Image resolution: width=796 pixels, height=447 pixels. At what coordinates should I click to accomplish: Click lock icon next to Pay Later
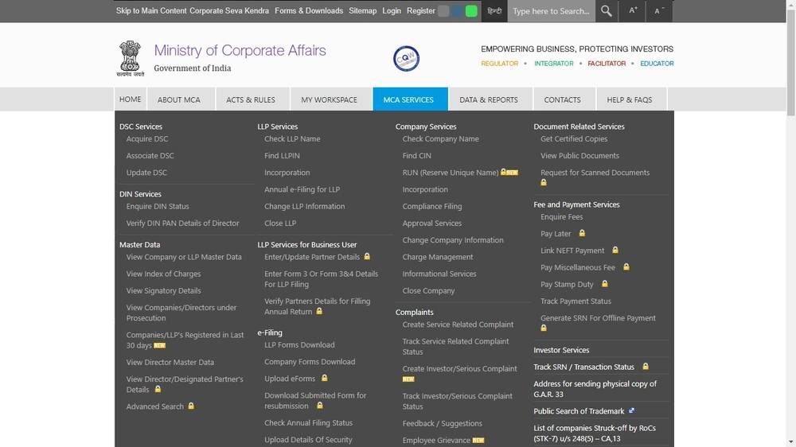coord(582,234)
